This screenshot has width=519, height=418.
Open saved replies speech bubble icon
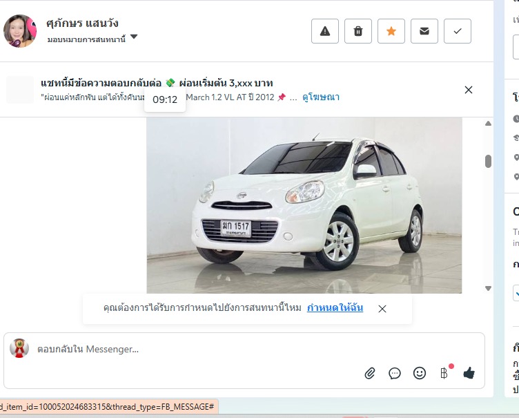click(395, 373)
